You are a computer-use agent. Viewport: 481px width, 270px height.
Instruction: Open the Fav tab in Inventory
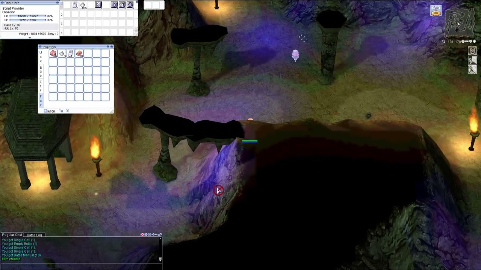[x=41, y=100]
